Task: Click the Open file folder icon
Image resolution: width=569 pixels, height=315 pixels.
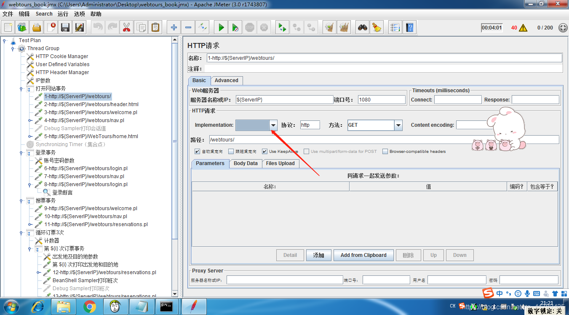Action: 37,28
